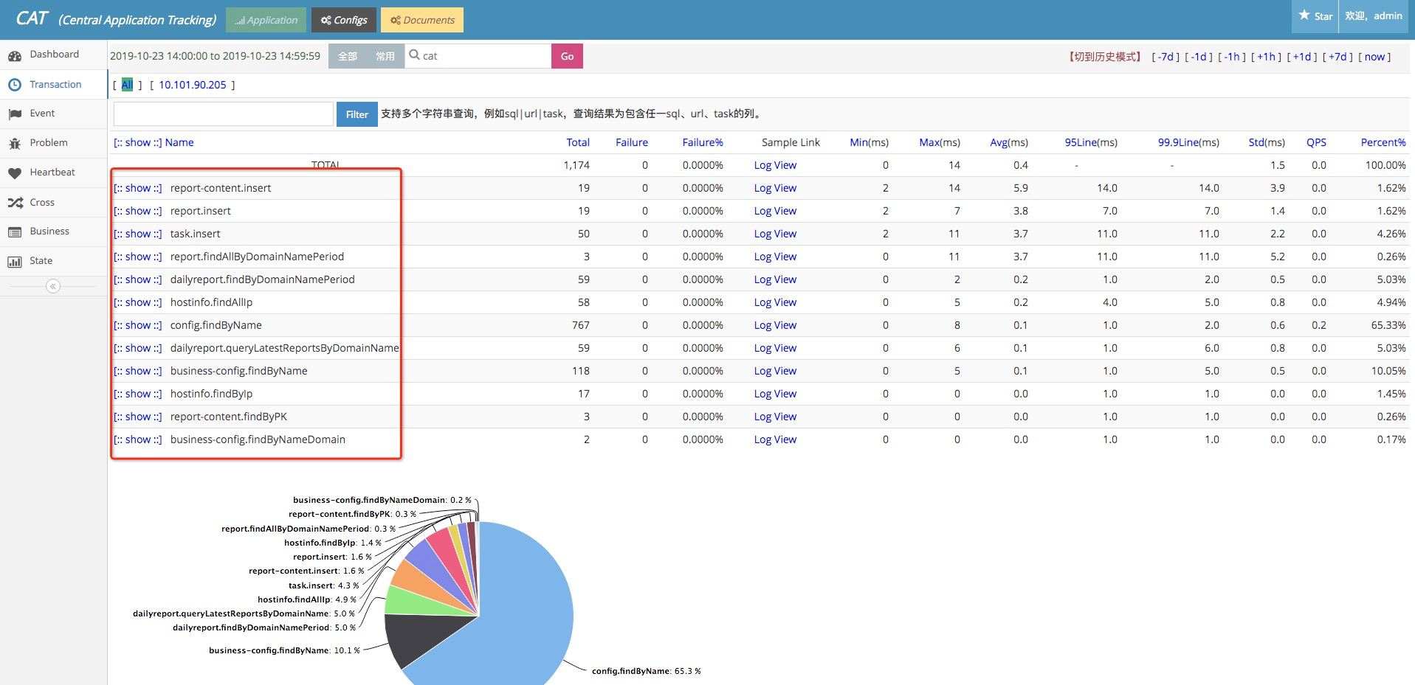Open the Heartbeat heart icon

click(15, 173)
